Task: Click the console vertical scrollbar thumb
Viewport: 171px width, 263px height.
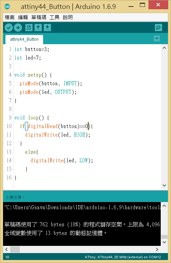Action: 164,237
